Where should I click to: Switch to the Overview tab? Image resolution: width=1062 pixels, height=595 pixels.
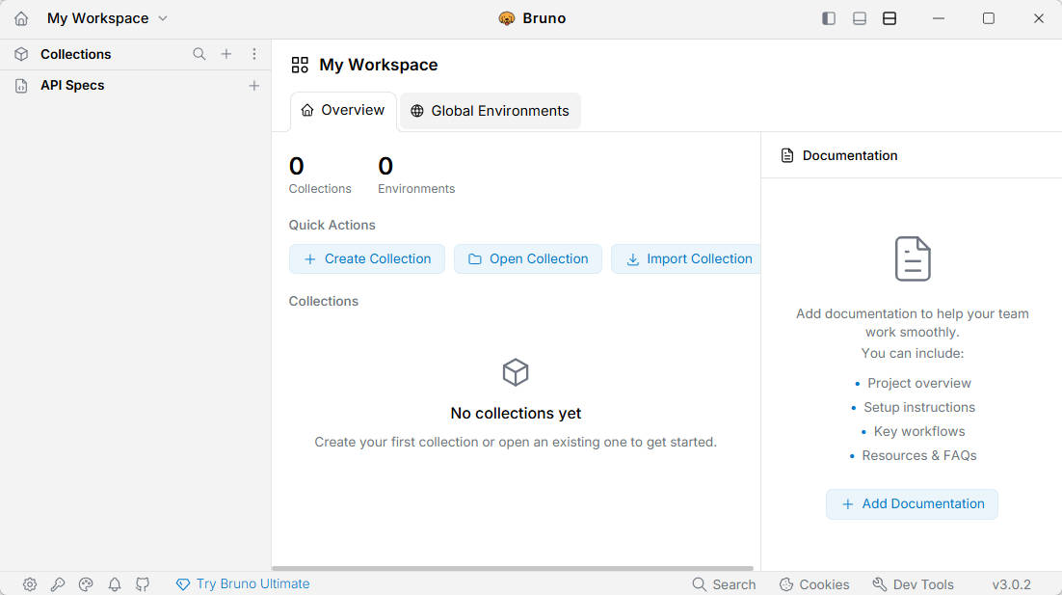343,111
